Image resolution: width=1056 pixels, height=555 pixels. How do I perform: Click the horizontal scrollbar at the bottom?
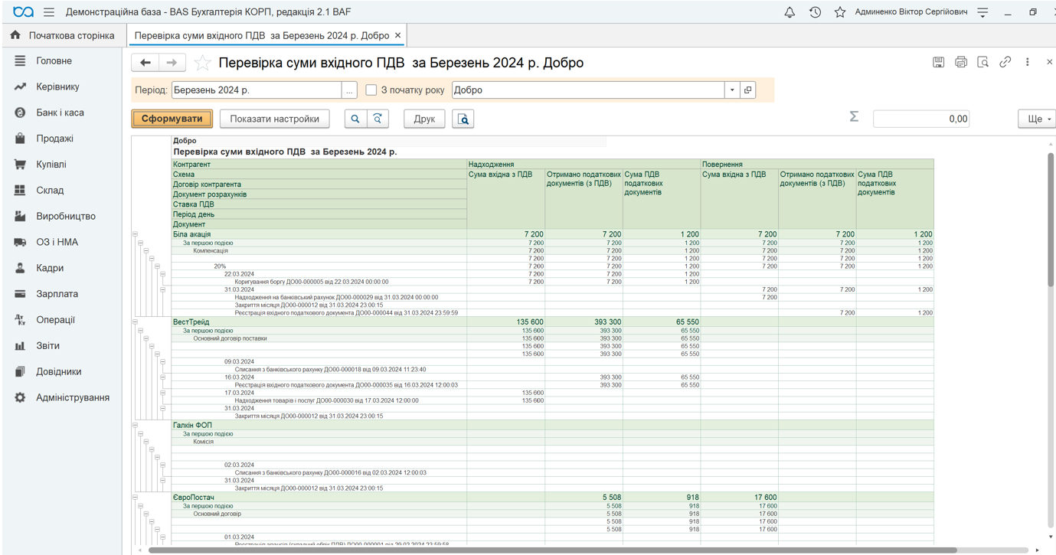pyautogui.click(x=551, y=550)
